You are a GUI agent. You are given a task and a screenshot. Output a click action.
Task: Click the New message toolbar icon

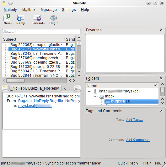[x=7, y=18]
